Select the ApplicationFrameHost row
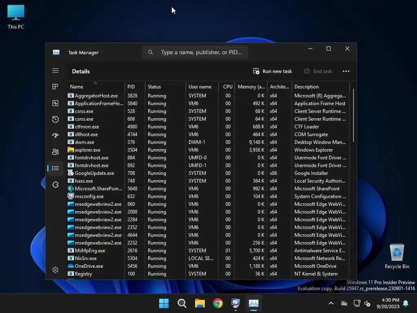The width and height of the screenshot is (417, 313). click(208, 103)
